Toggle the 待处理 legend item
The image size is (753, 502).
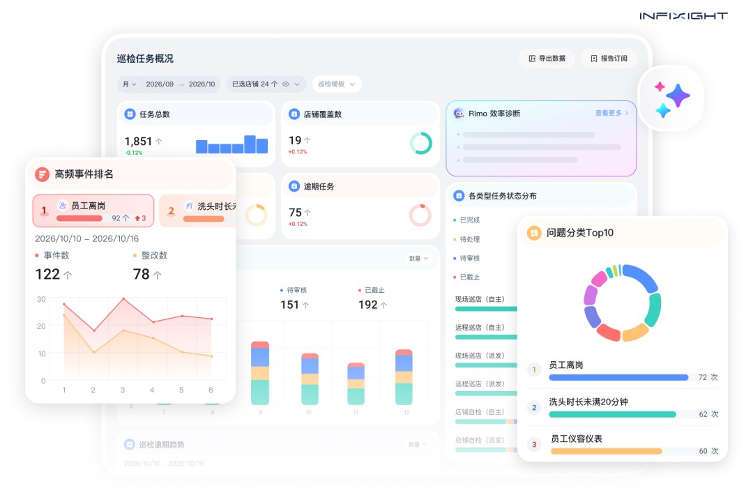[466, 238]
